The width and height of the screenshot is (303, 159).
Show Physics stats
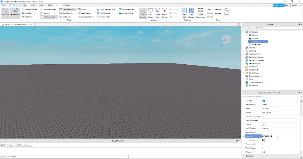coord(210,17)
